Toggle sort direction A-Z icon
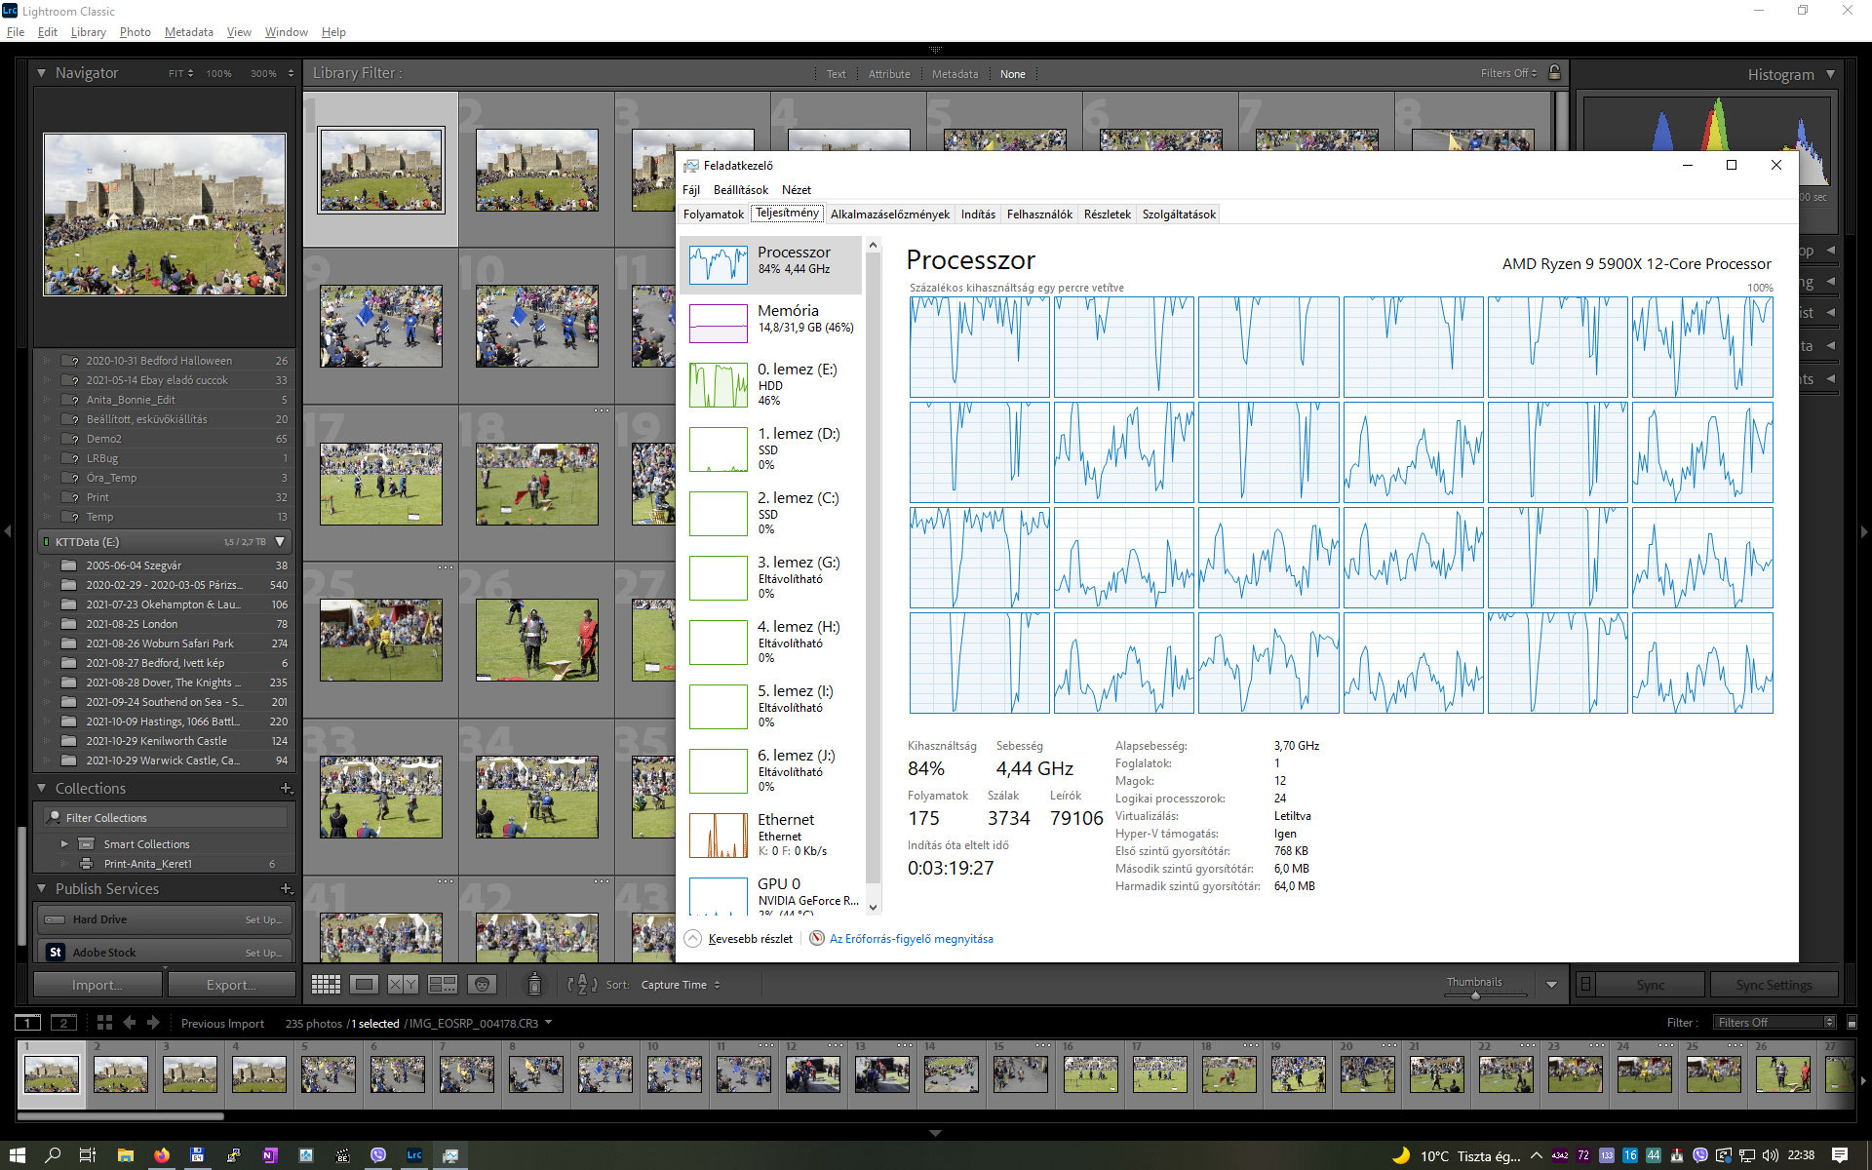This screenshot has width=1872, height=1170. pyautogui.click(x=582, y=985)
